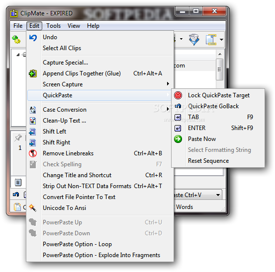
Task: Click the GoBack icon in bottom toolbar
Action: 16,195
